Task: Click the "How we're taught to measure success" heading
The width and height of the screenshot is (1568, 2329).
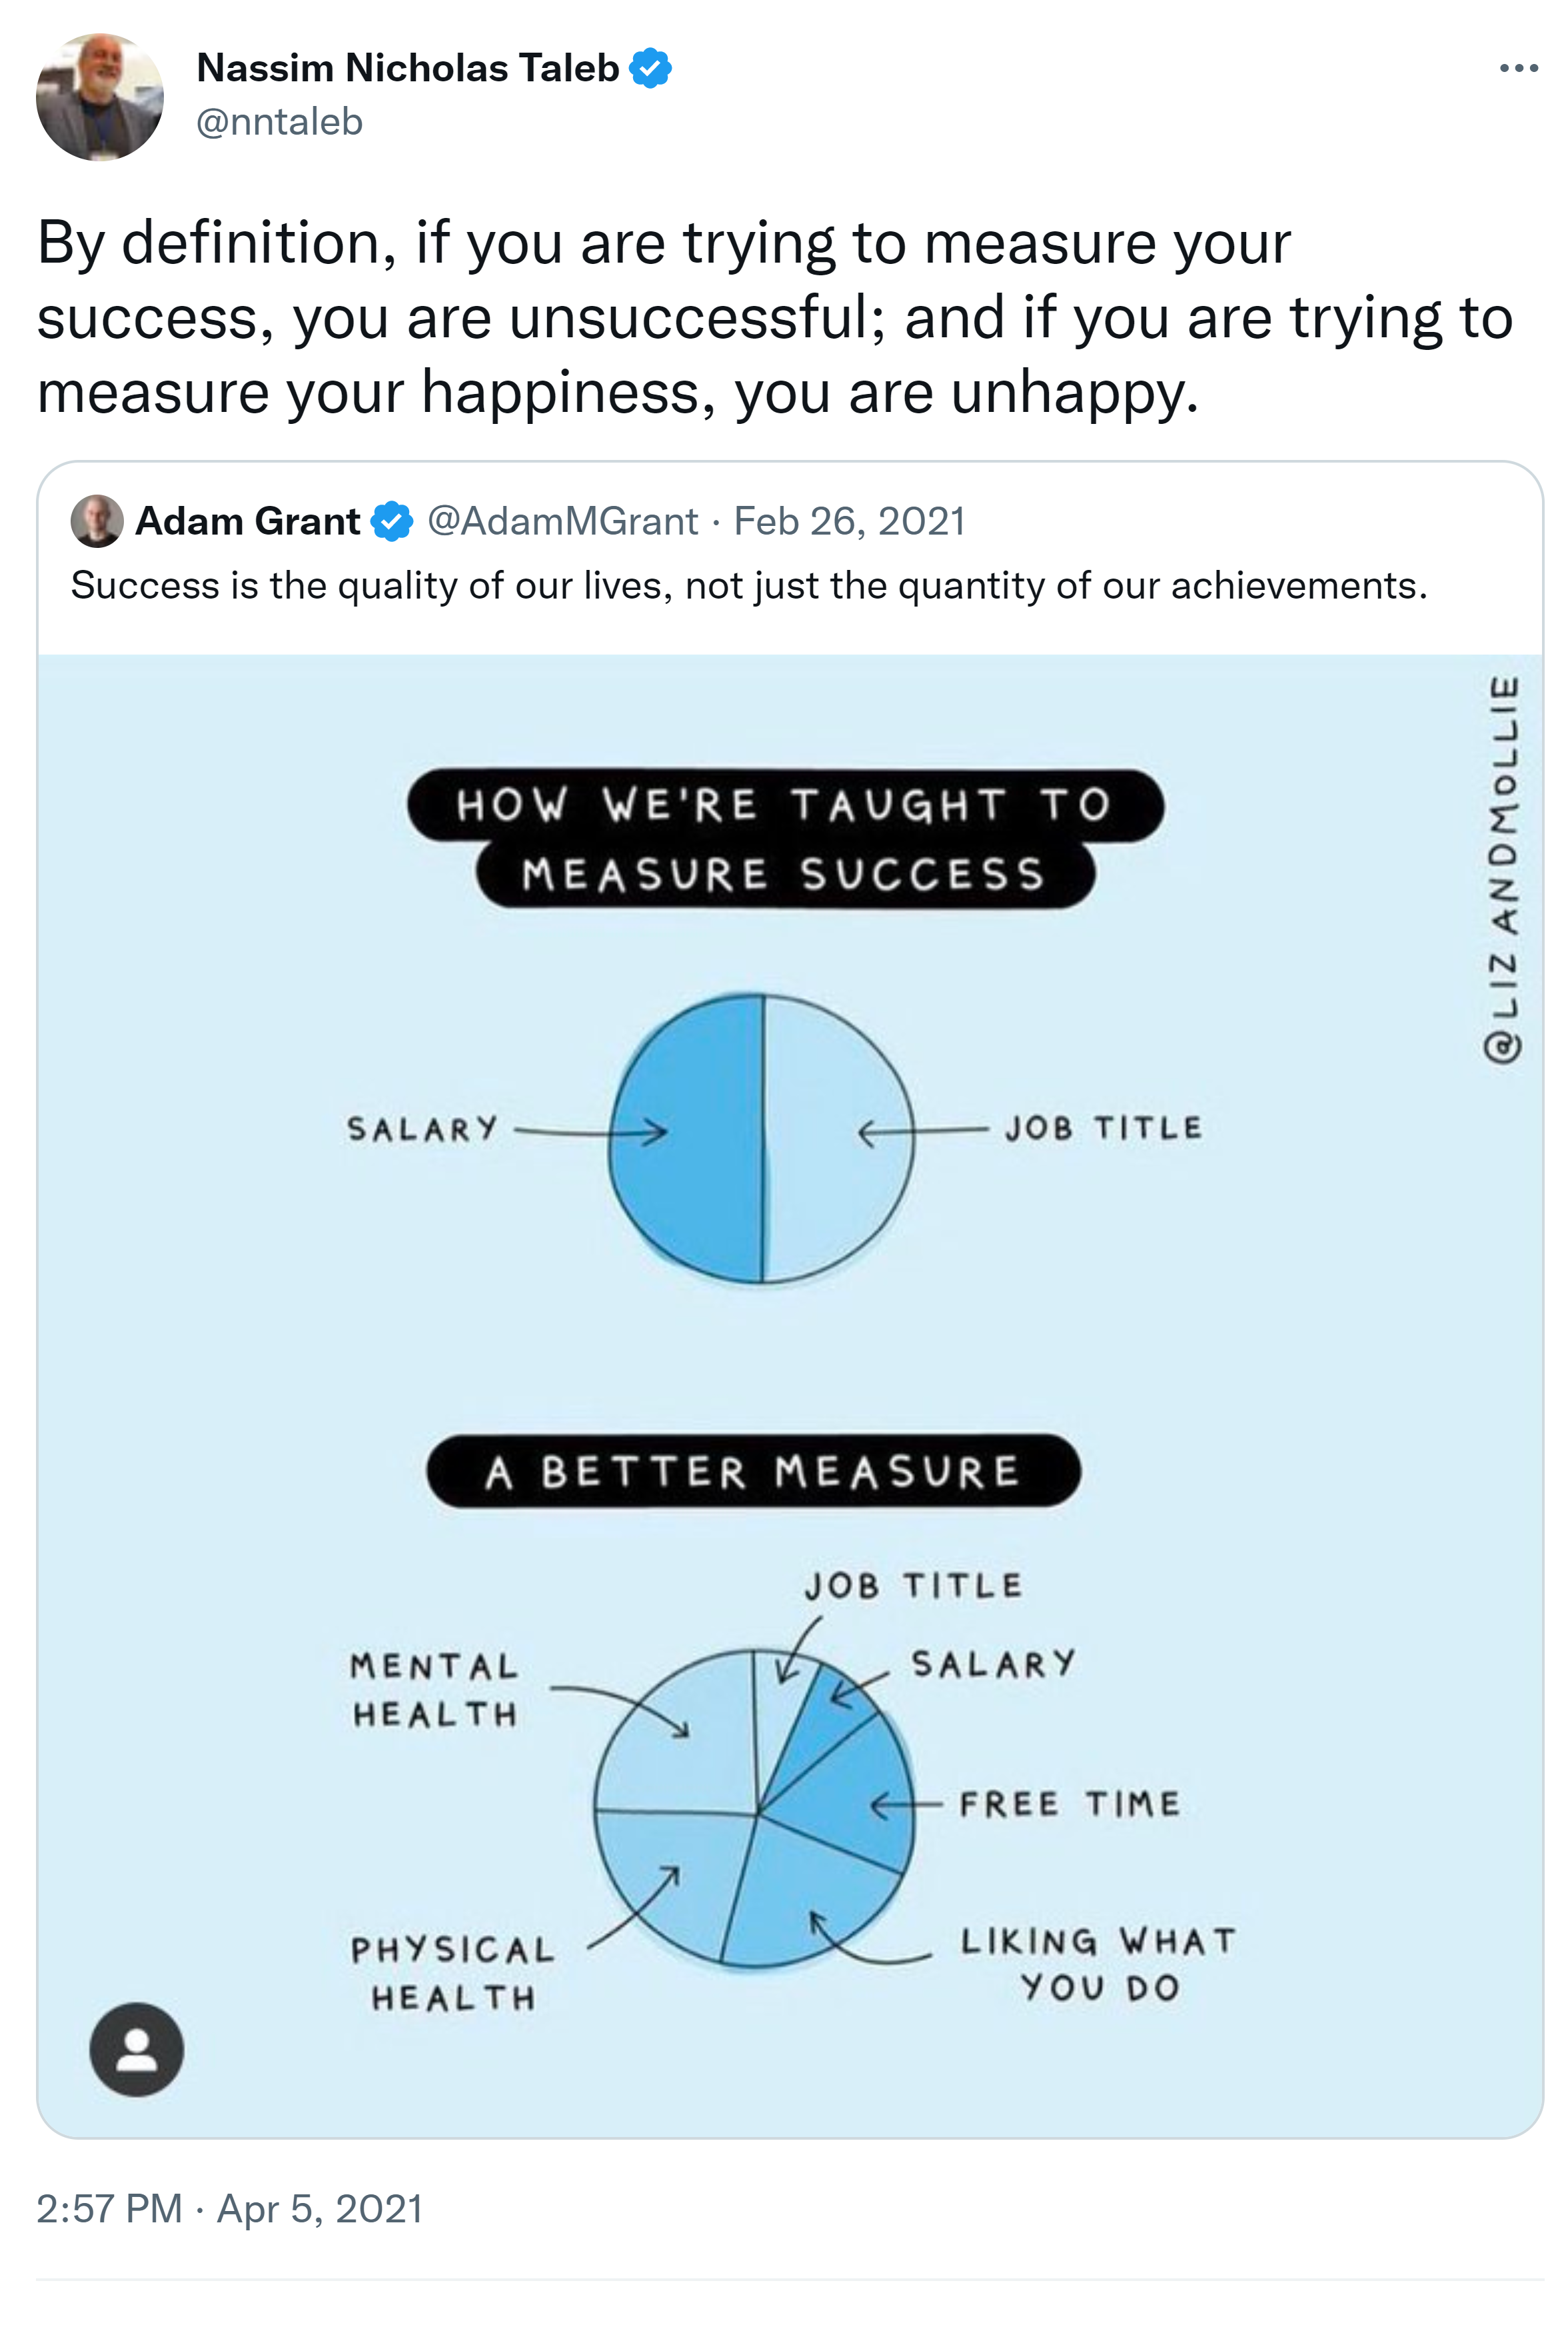Action: point(784,839)
